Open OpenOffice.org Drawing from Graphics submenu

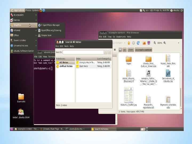(x=51, y=30)
